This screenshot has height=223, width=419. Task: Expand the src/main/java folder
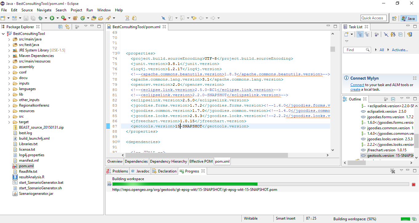(9, 39)
